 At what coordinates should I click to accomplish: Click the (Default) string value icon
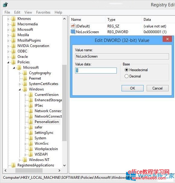[x=73, y=26]
